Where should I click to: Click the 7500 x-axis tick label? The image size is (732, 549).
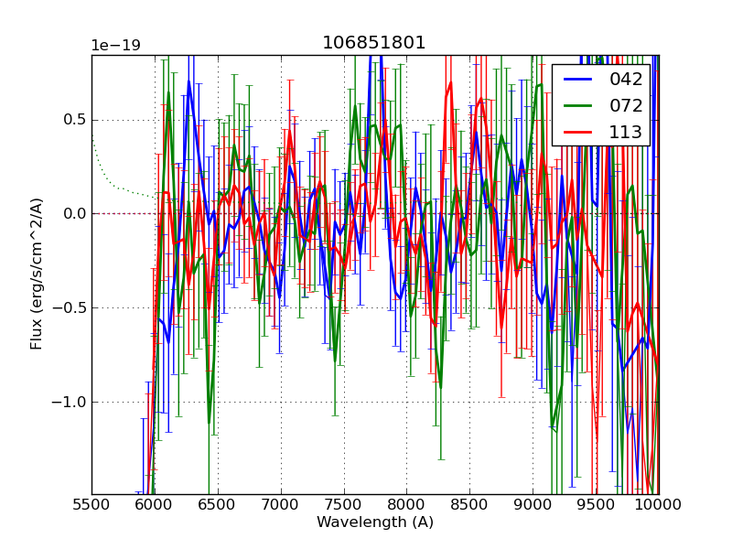344,504
